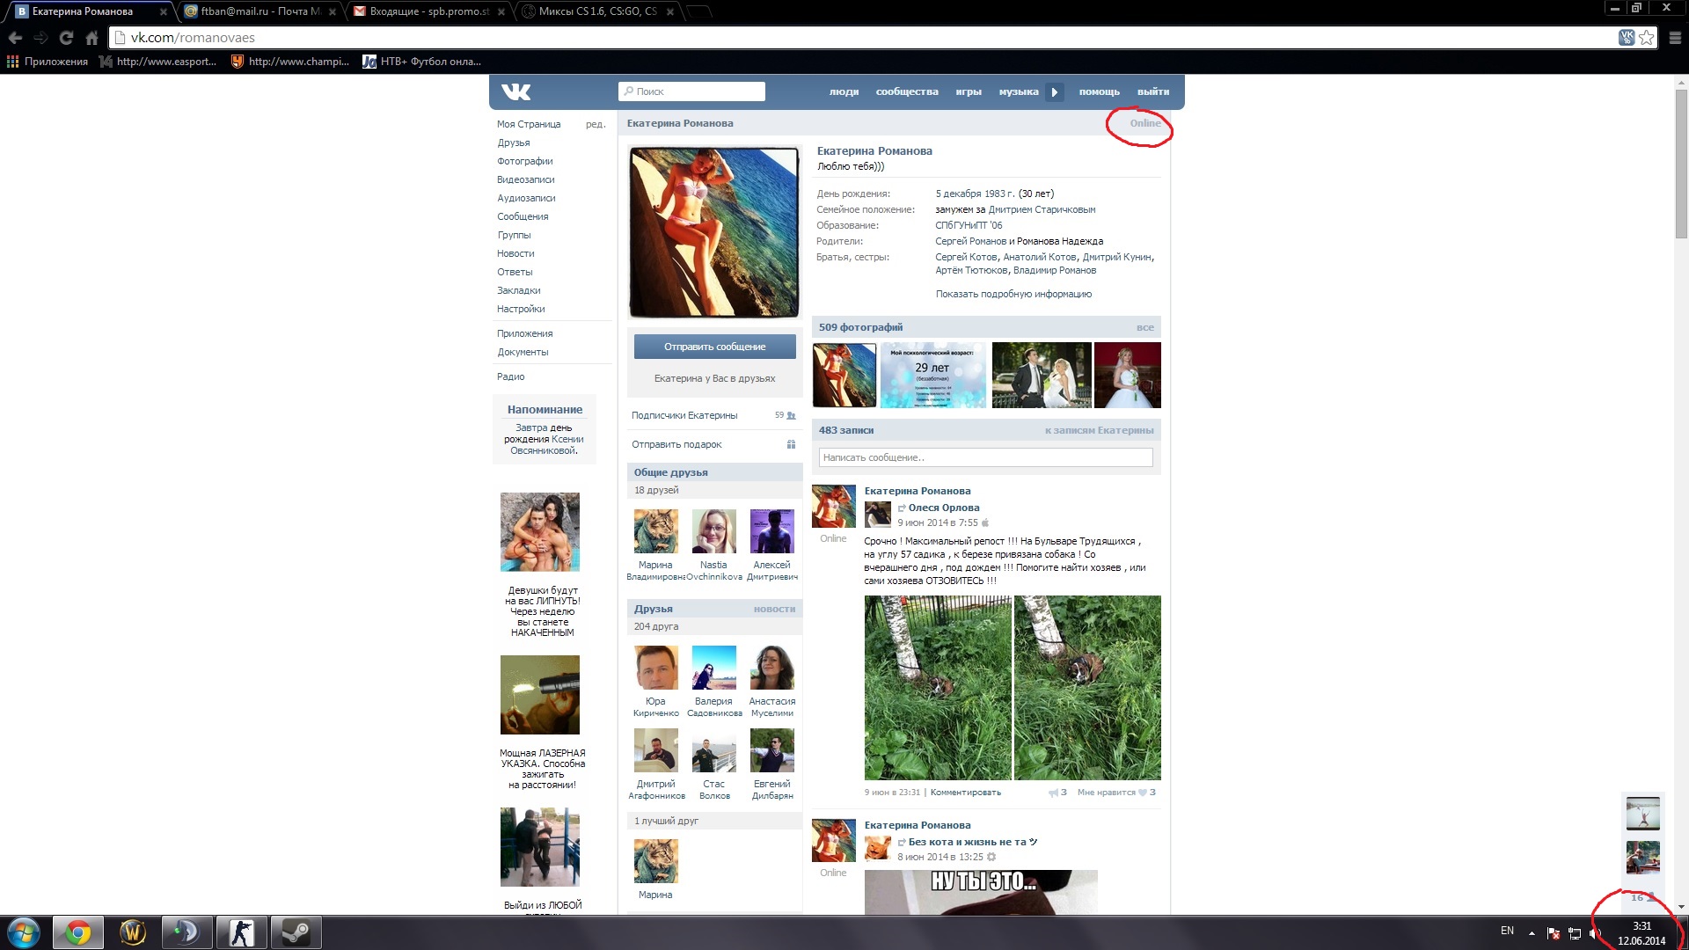1689x950 pixels.
Task: Show hidden tray icons arrow
Action: [x=1532, y=933]
